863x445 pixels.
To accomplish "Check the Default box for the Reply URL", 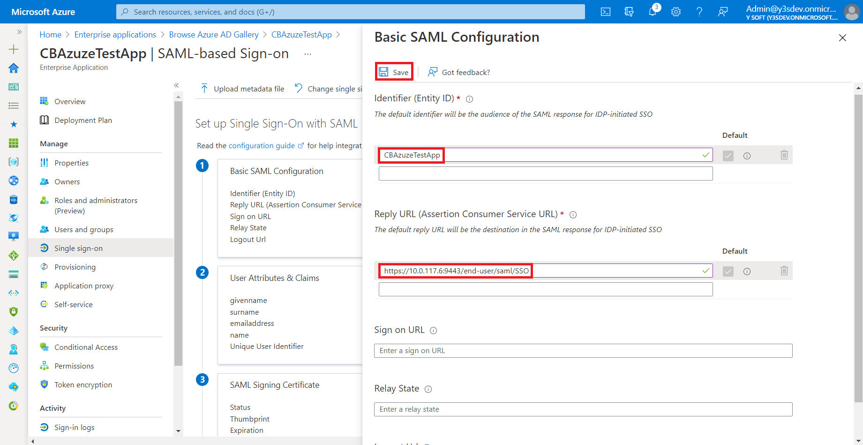I will pos(728,271).
